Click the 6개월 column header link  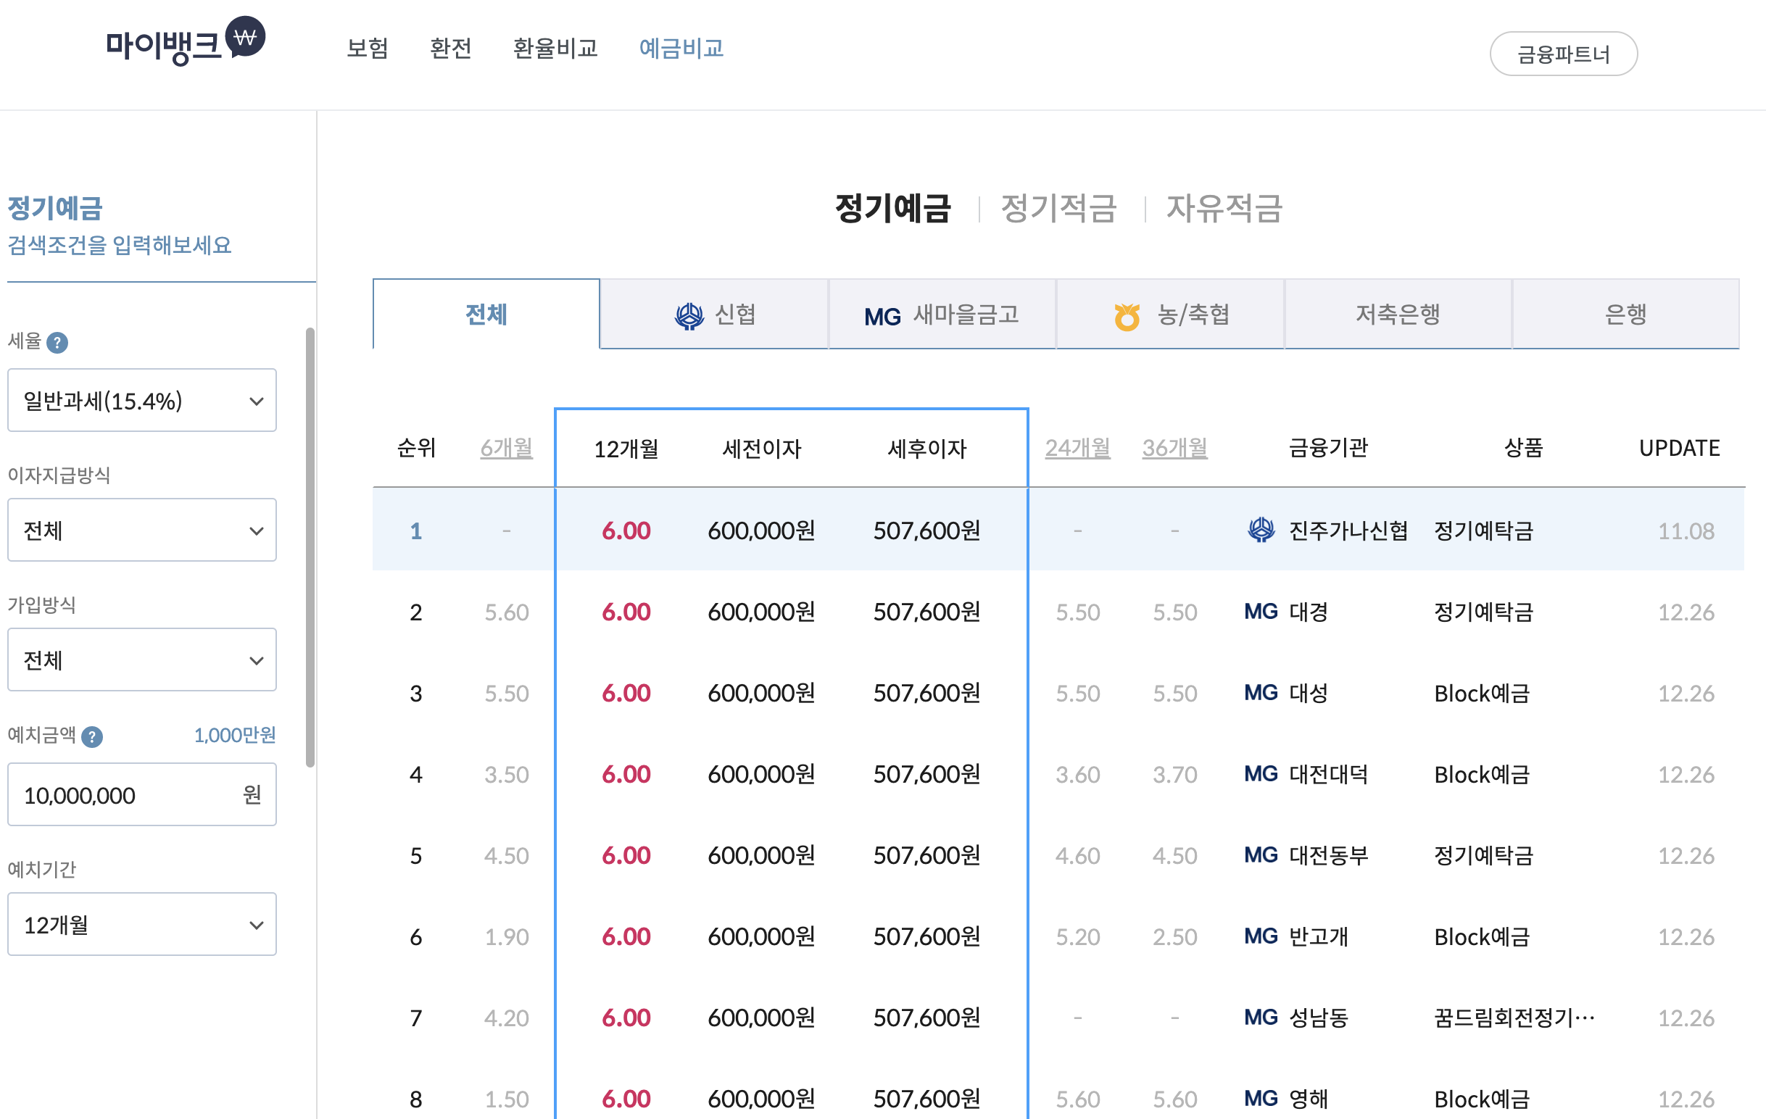point(506,447)
